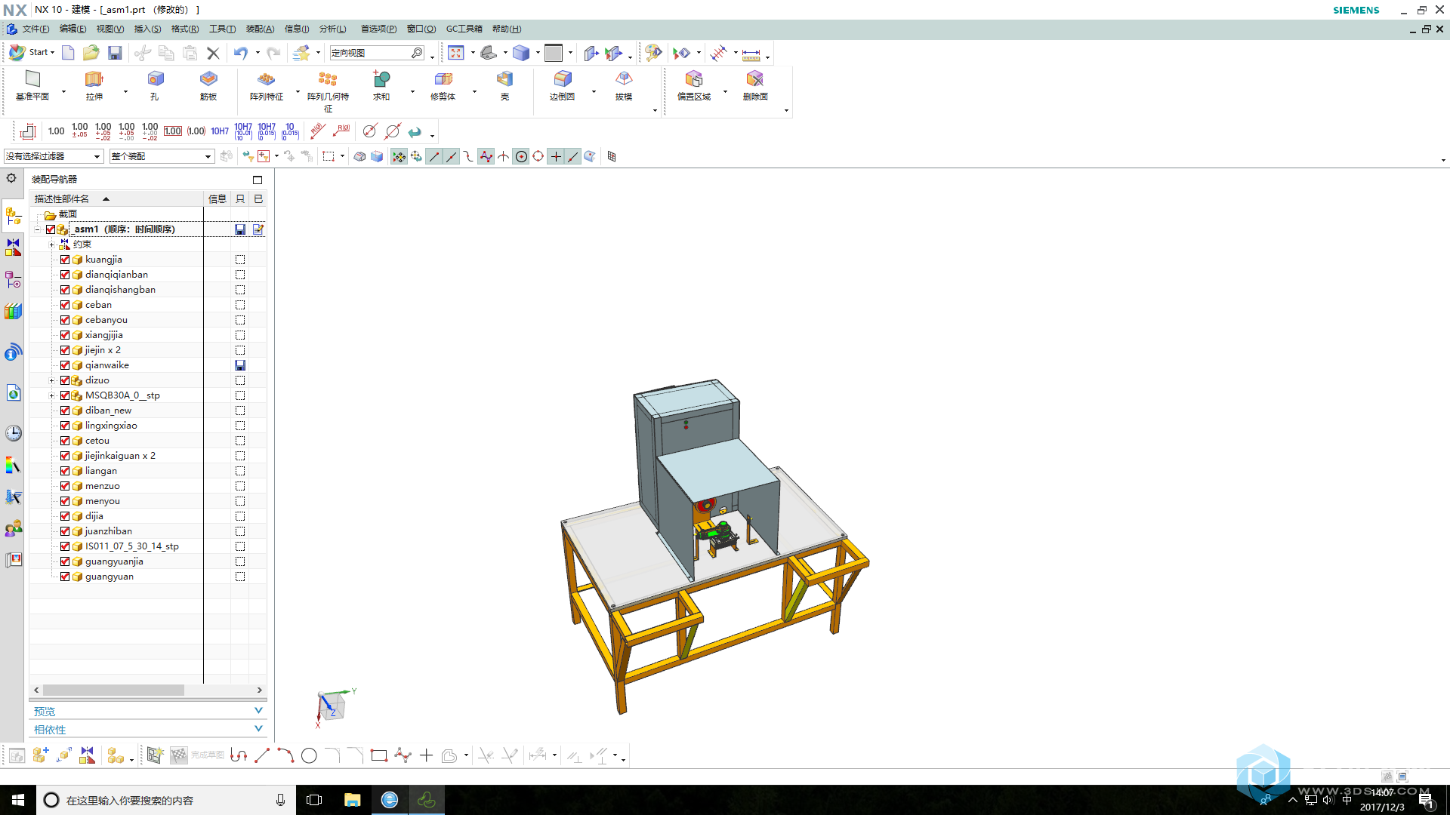
Task: Select the 删除面 delete face tool
Action: coord(755,85)
